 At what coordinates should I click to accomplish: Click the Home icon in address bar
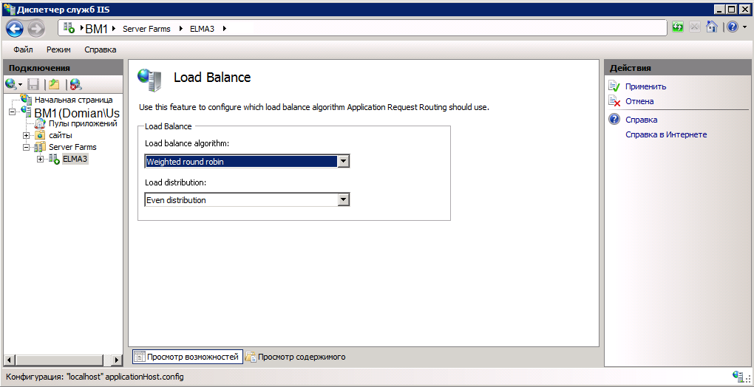[711, 27]
